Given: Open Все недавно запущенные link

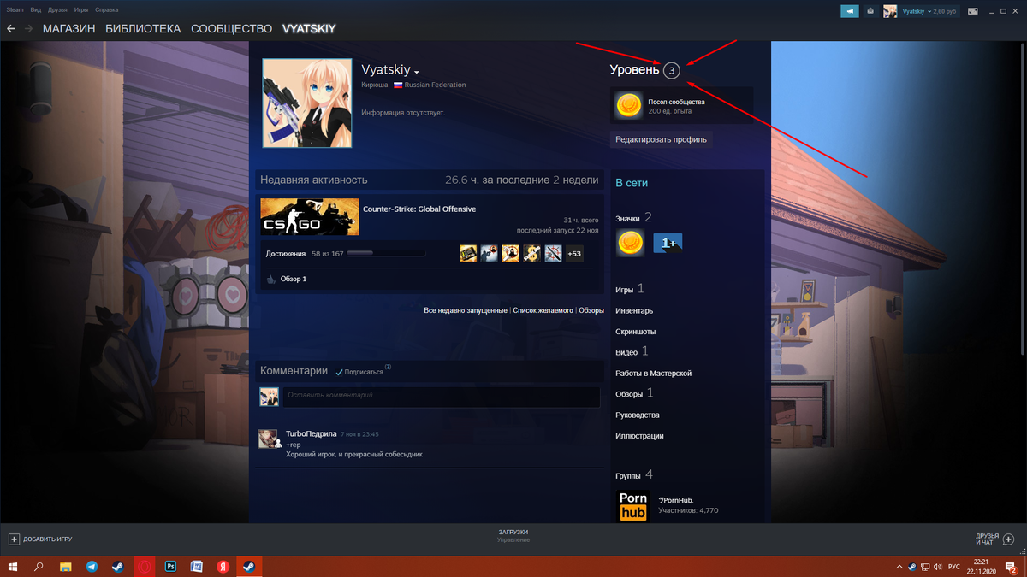Looking at the screenshot, I should pyautogui.click(x=466, y=310).
